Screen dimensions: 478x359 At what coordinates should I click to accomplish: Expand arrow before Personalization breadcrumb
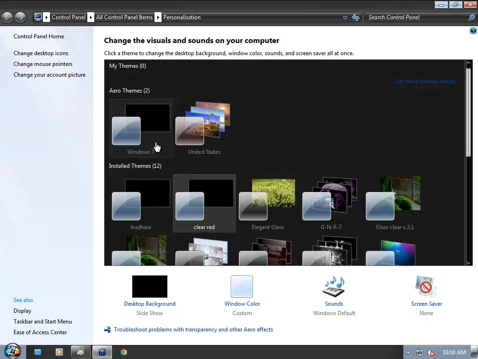(158, 17)
